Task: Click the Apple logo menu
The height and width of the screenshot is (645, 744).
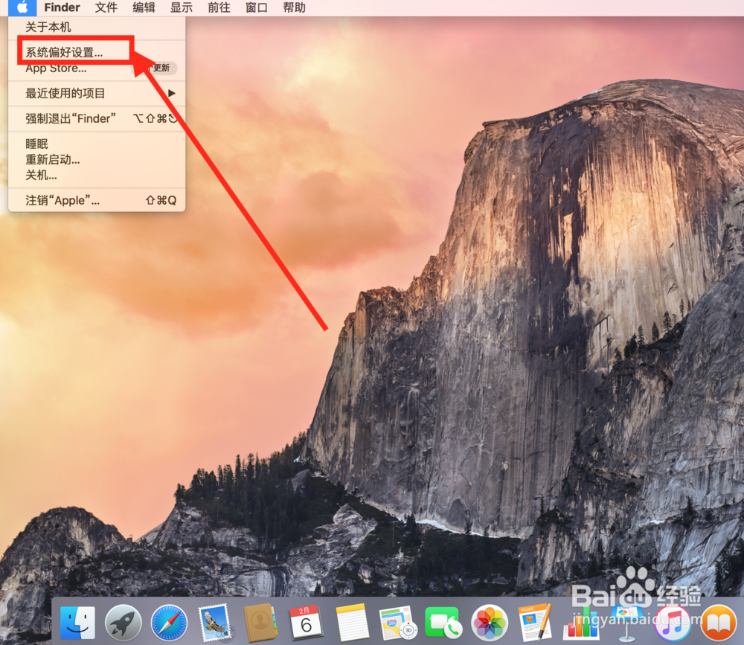Action: click(22, 7)
